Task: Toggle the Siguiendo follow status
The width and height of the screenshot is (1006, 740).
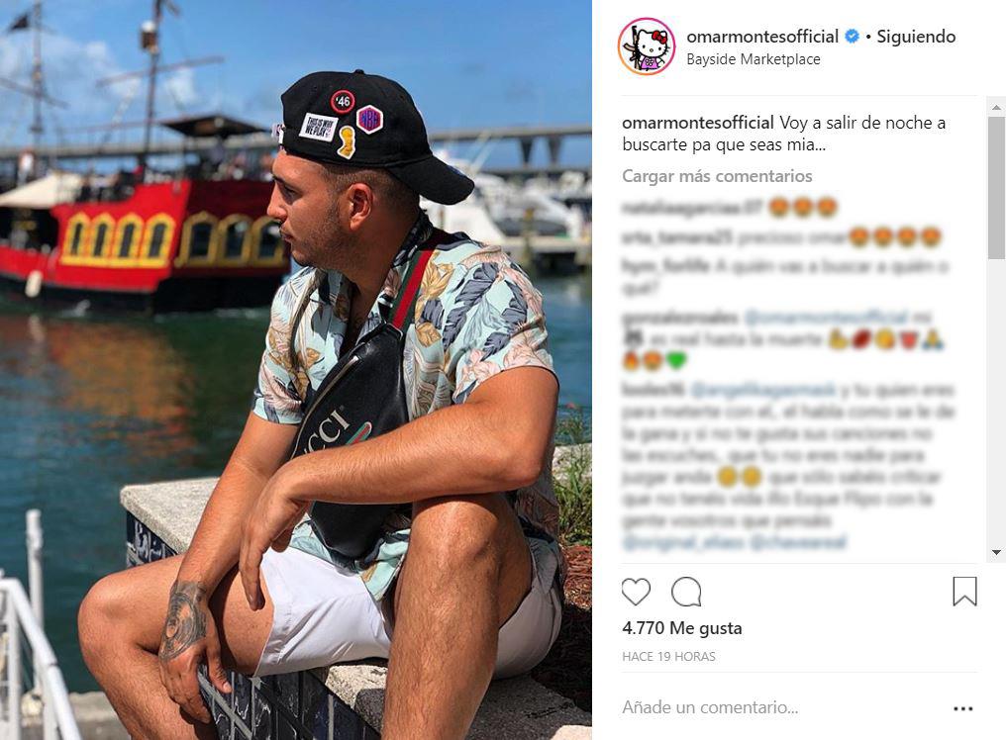Action: pos(916,37)
